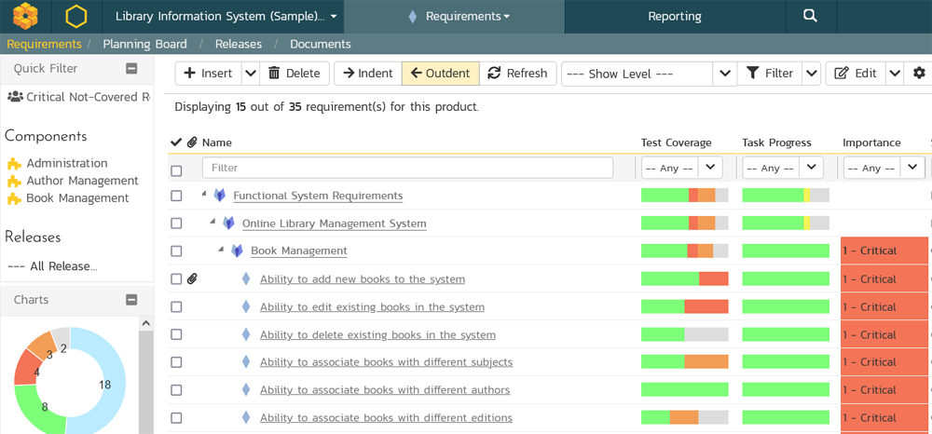Open Importance filter Any dropdown

pyautogui.click(x=883, y=168)
